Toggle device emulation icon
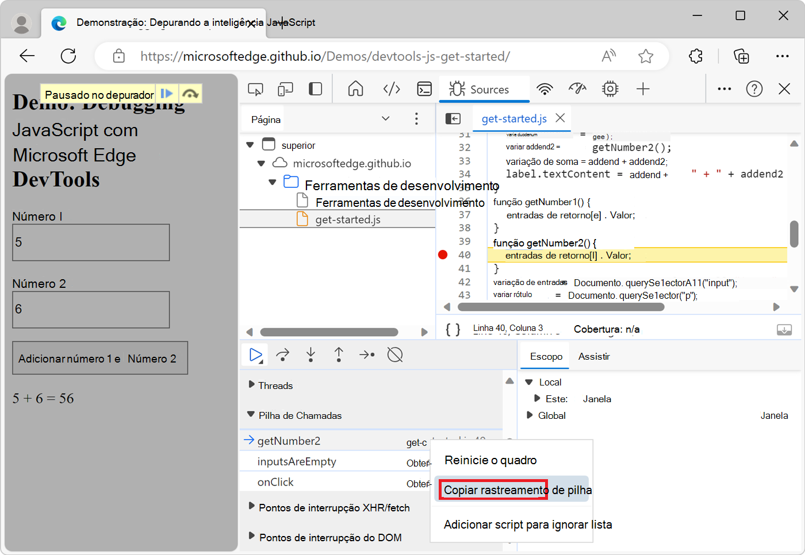 coord(285,89)
